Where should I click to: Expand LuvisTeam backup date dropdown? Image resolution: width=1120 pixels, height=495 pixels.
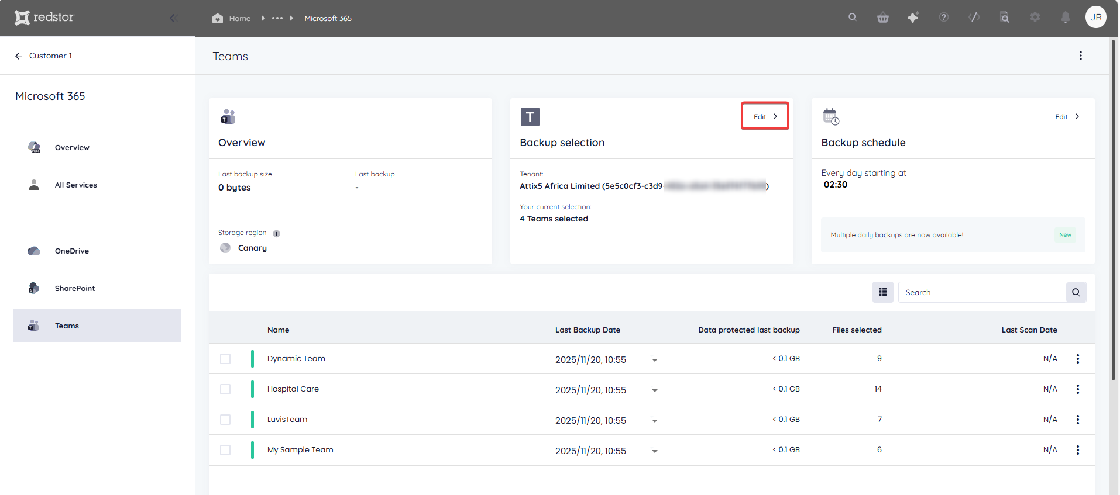[655, 421]
